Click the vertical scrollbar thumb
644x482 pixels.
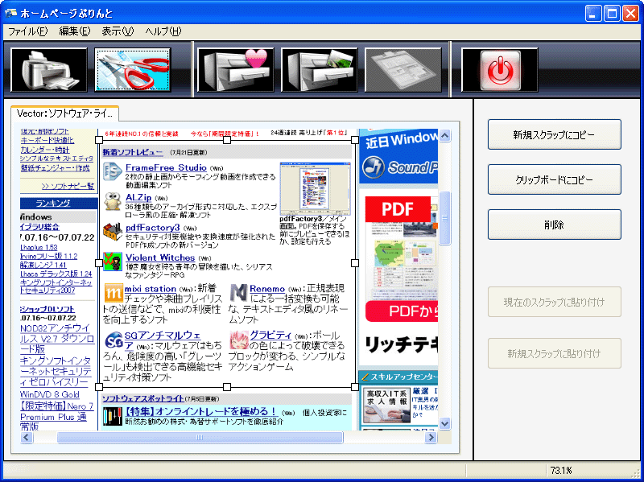tap(445, 217)
